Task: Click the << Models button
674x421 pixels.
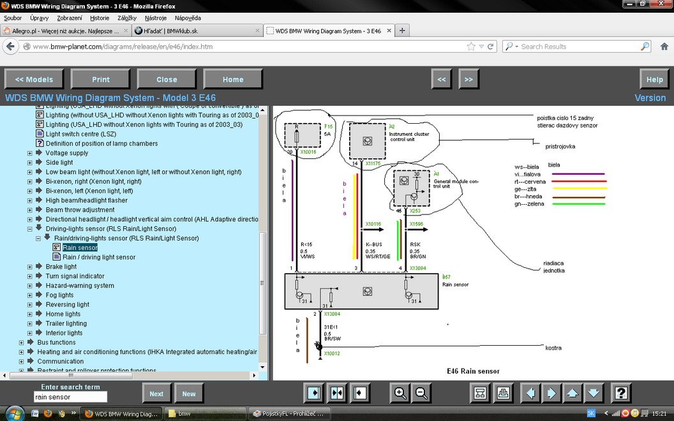Action: (x=34, y=79)
